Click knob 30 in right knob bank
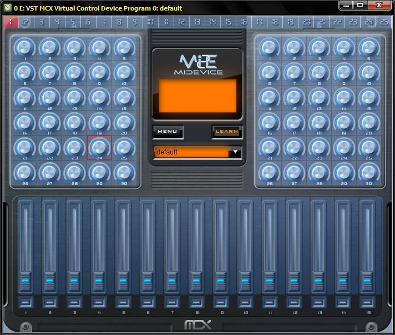This screenshot has height=335, width=395. coord(368,173)
